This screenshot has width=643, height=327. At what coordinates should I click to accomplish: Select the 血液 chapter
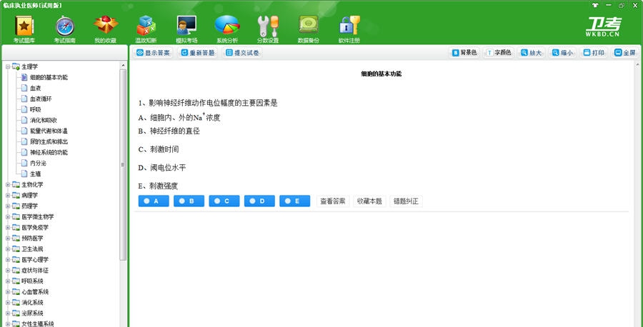(35, 88)
